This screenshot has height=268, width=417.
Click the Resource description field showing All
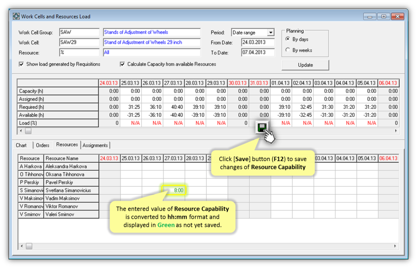point(151,52)
